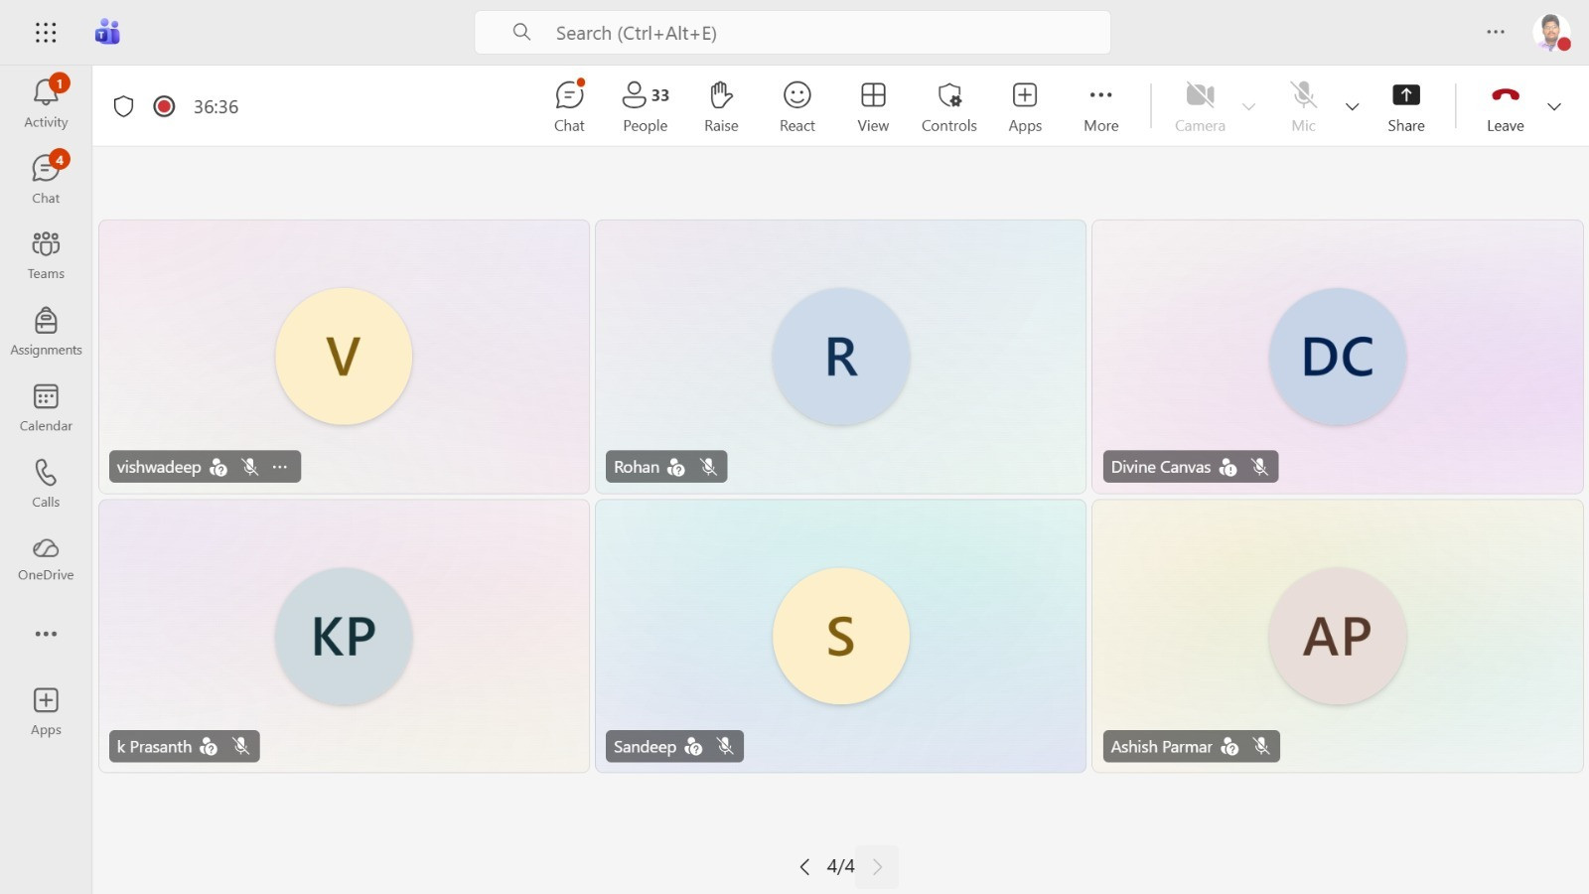Screen dimensions: 1589x894
Task: Click the shield privacy icon
Action: 123,106
